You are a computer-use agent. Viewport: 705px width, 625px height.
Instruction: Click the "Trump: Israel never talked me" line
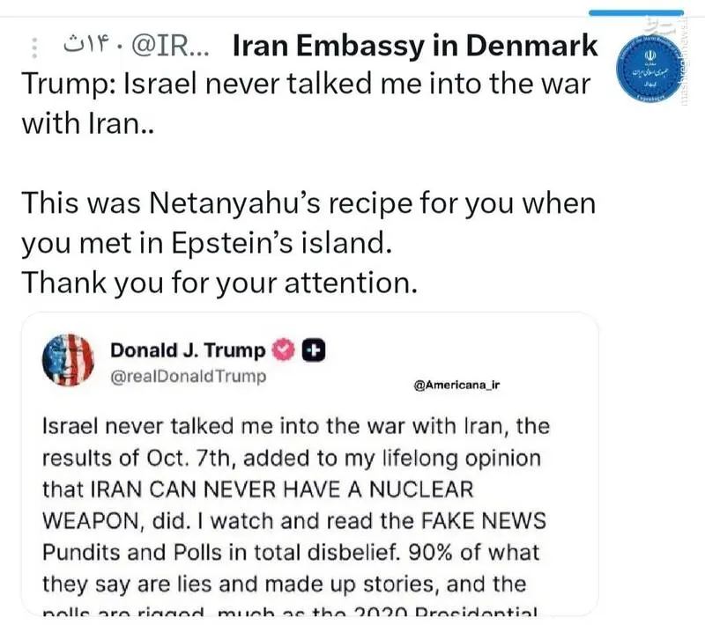[x=303, y=87]
